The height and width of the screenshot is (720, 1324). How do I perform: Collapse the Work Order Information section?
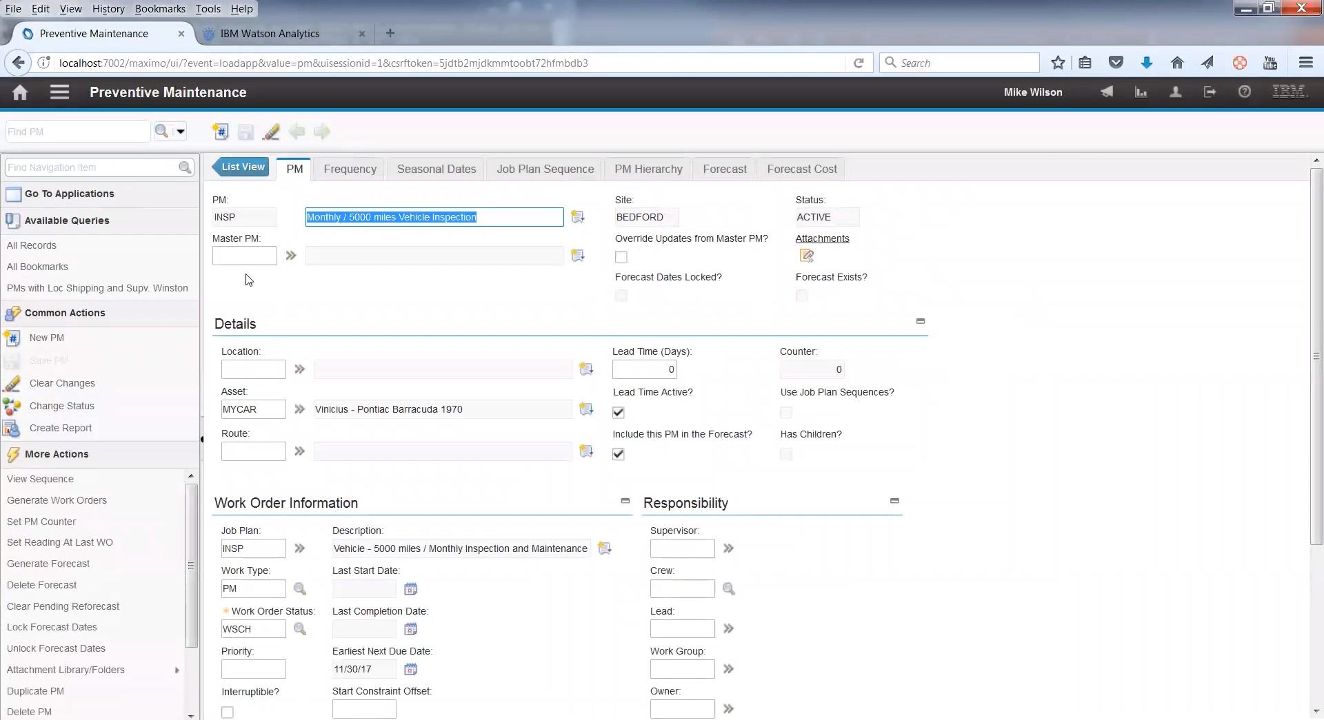tap(625, 501)
